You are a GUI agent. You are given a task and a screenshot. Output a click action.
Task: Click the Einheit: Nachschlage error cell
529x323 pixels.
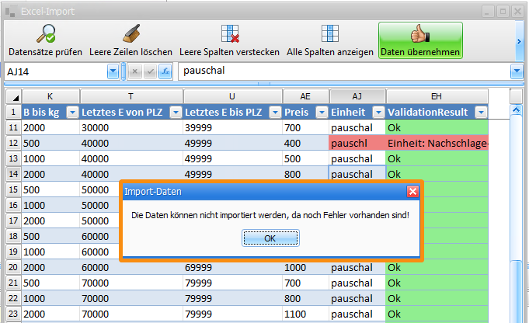(x=437, y=143)
